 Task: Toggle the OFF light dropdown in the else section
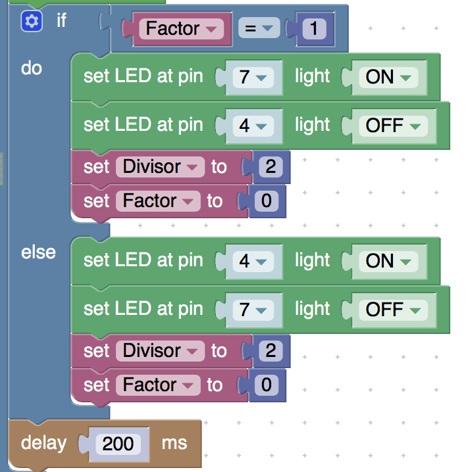point(393,310)
